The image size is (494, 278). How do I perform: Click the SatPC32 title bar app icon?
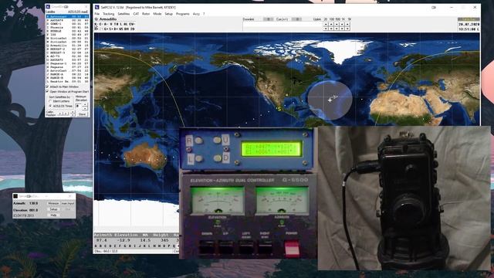97,7
